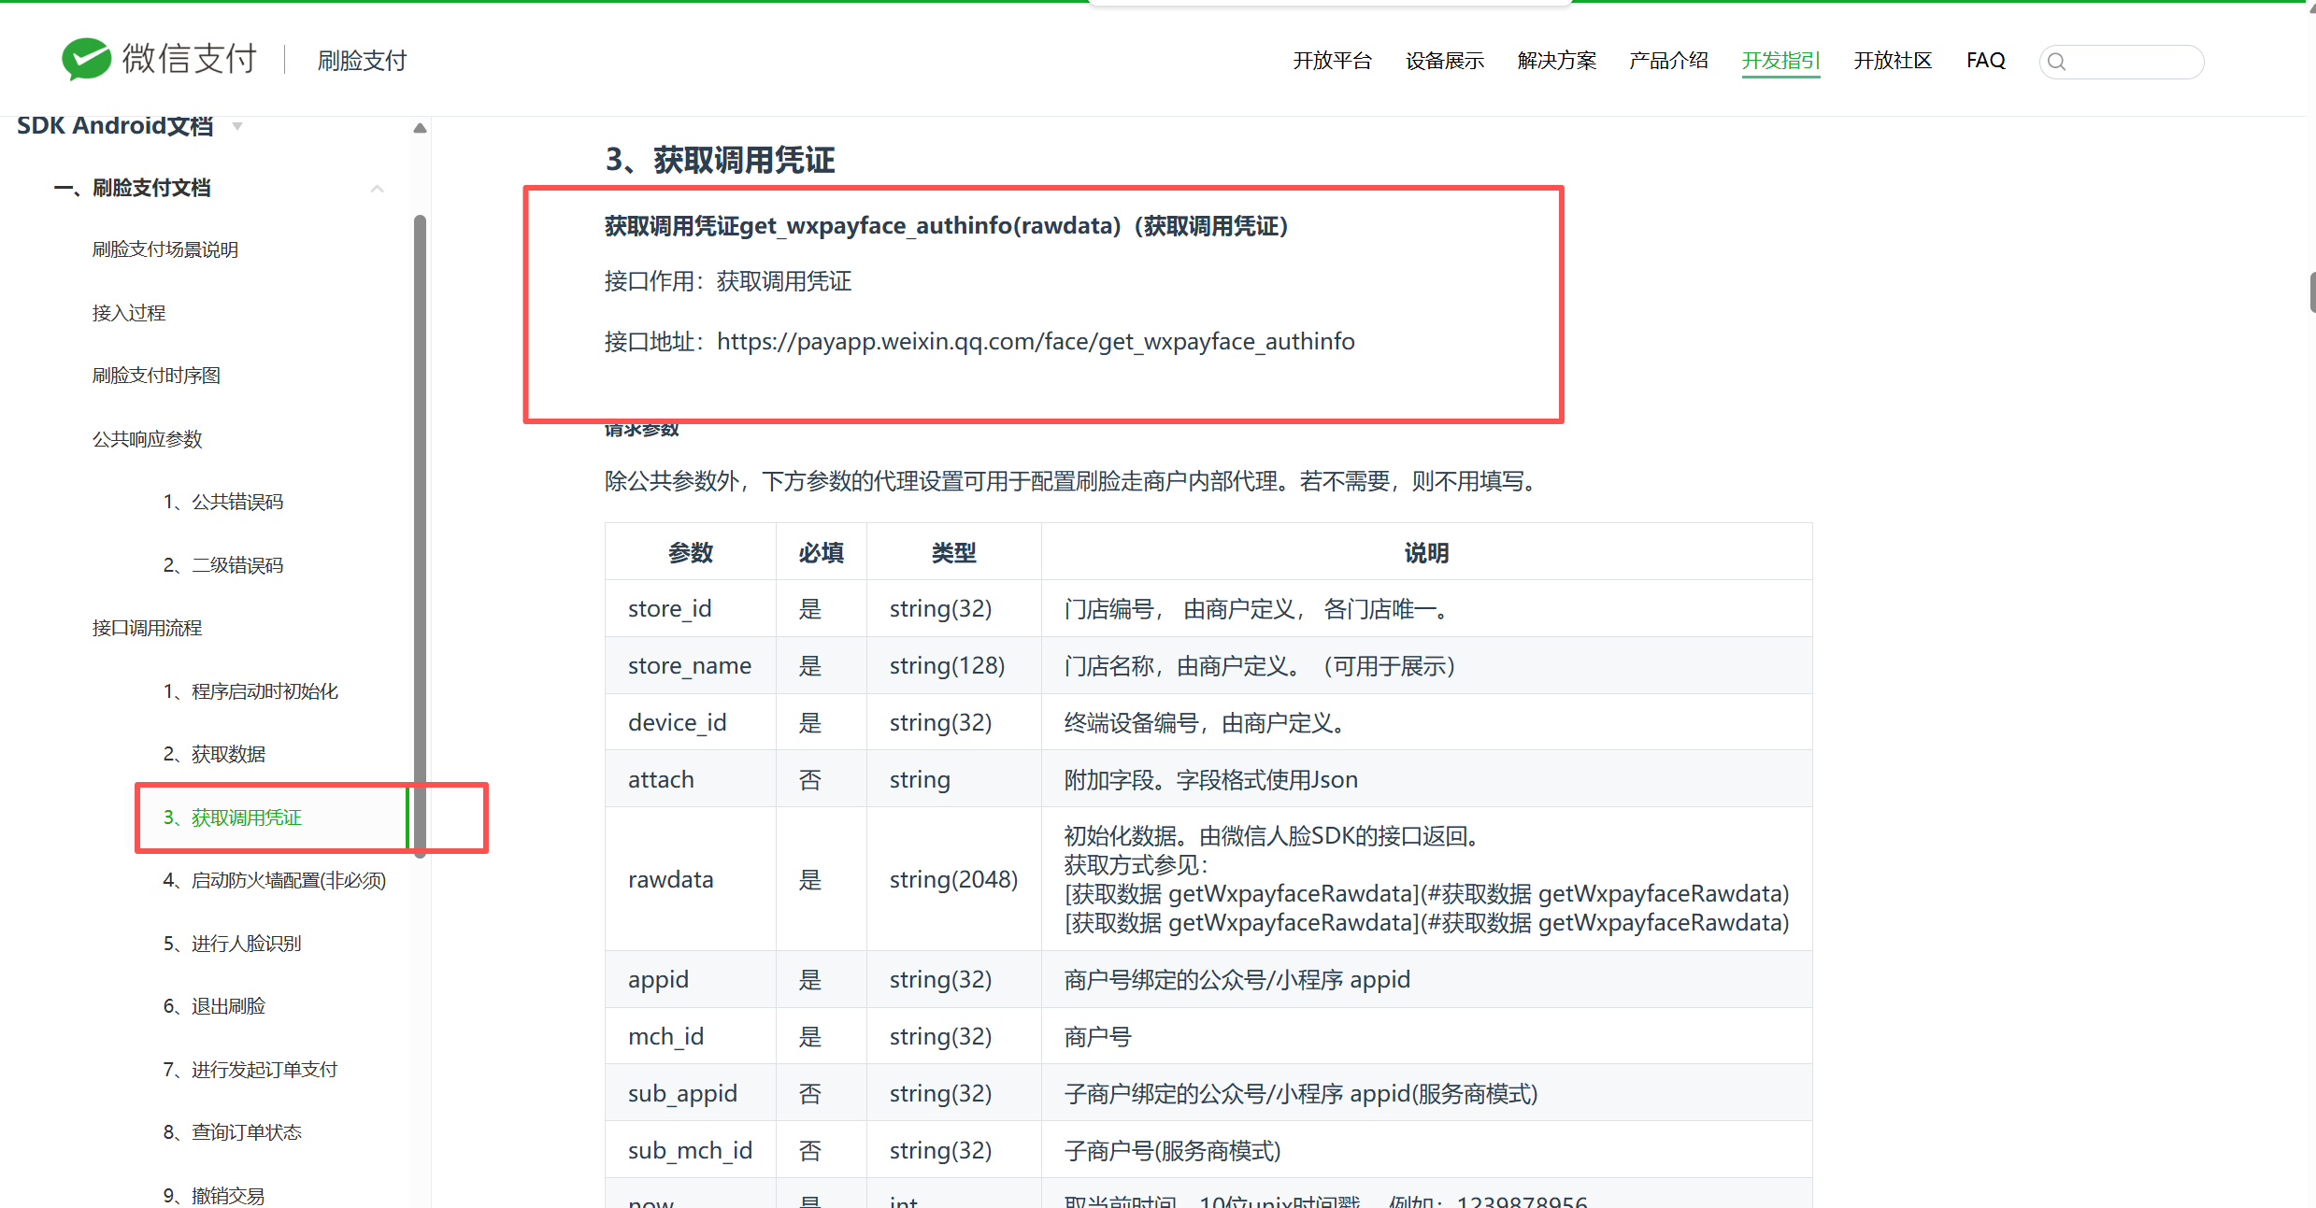The height and width of the screenshot is (1208, 2316).
Task: Click the WeChat Pay logo icon
Action: click(86, 59)
